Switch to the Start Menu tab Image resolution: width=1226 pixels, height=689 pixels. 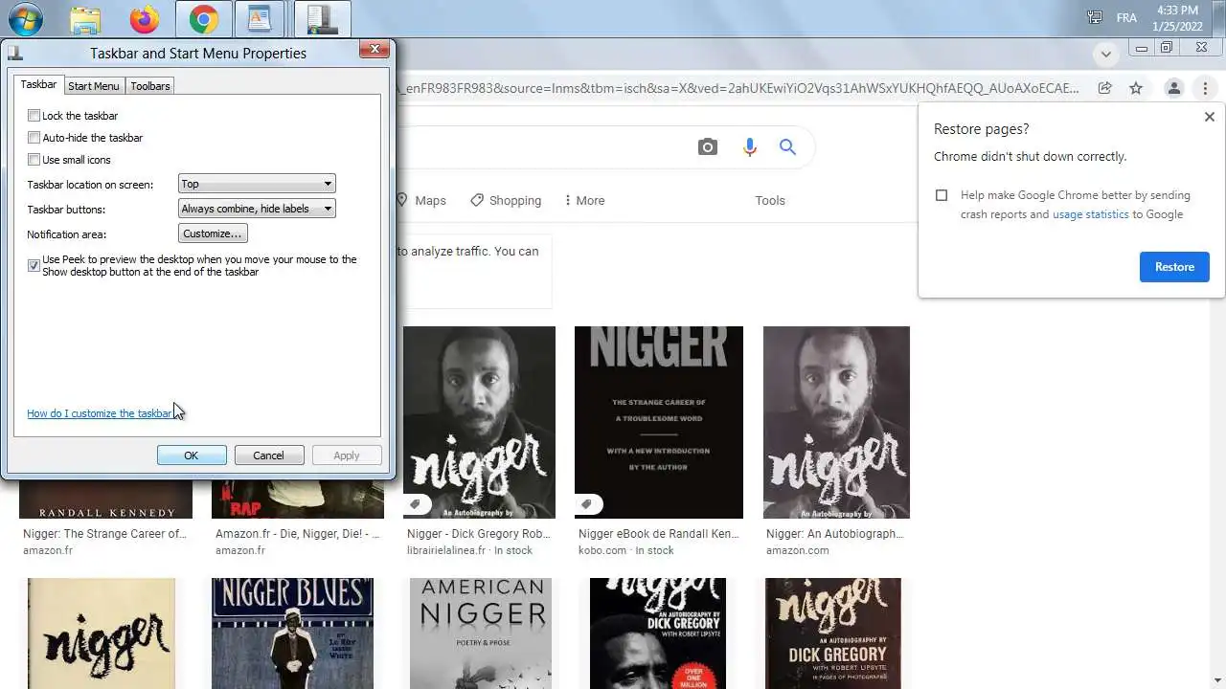[94, 85]
